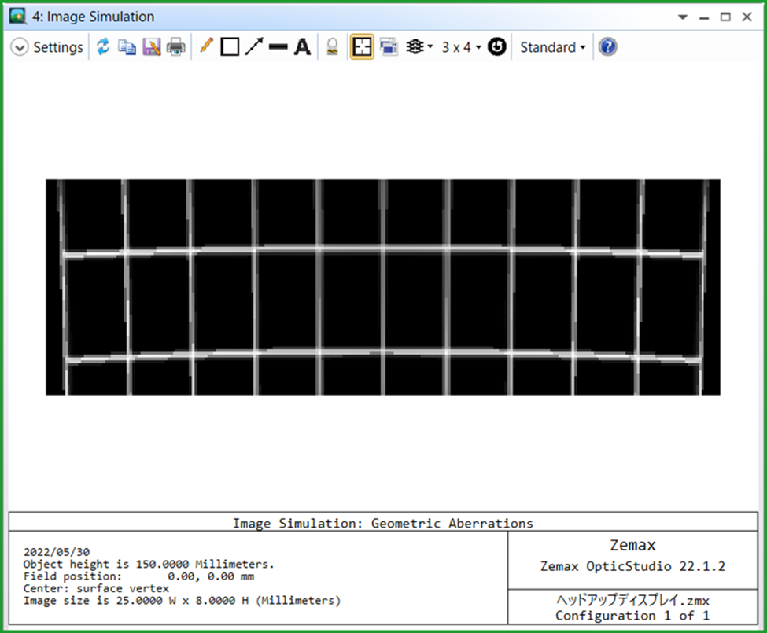767x633 pixels.
Task: Open the Help for Image Simulation
Action: 607,46
